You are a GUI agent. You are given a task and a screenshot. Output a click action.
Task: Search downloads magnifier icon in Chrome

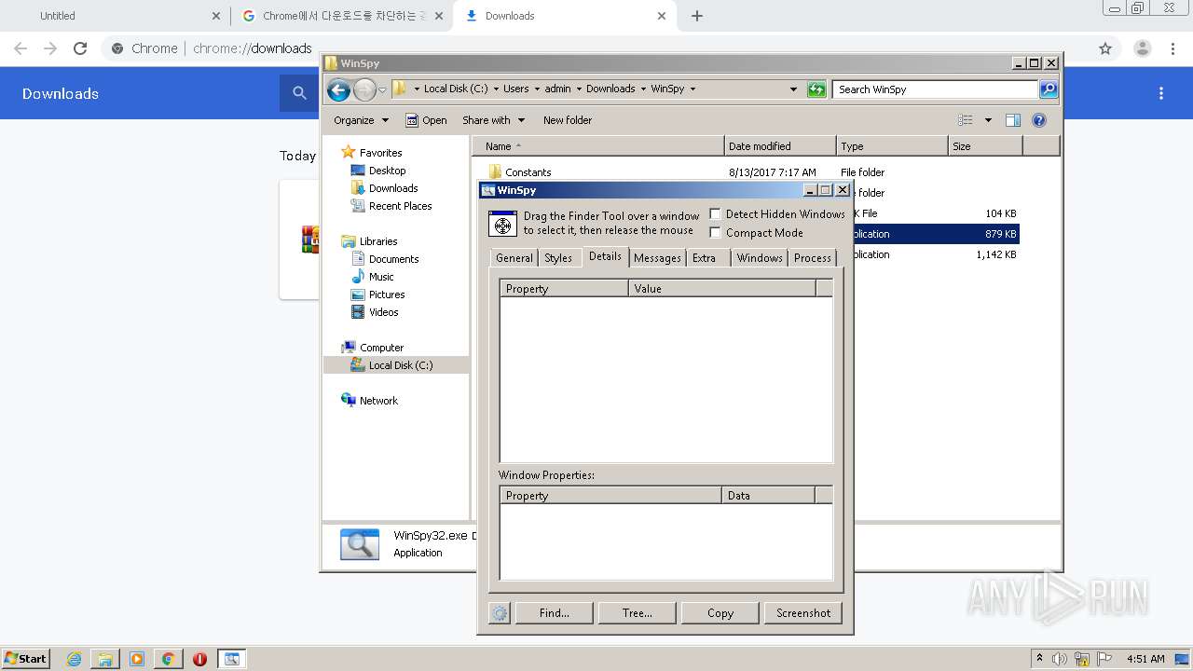(x=299, y=93)
